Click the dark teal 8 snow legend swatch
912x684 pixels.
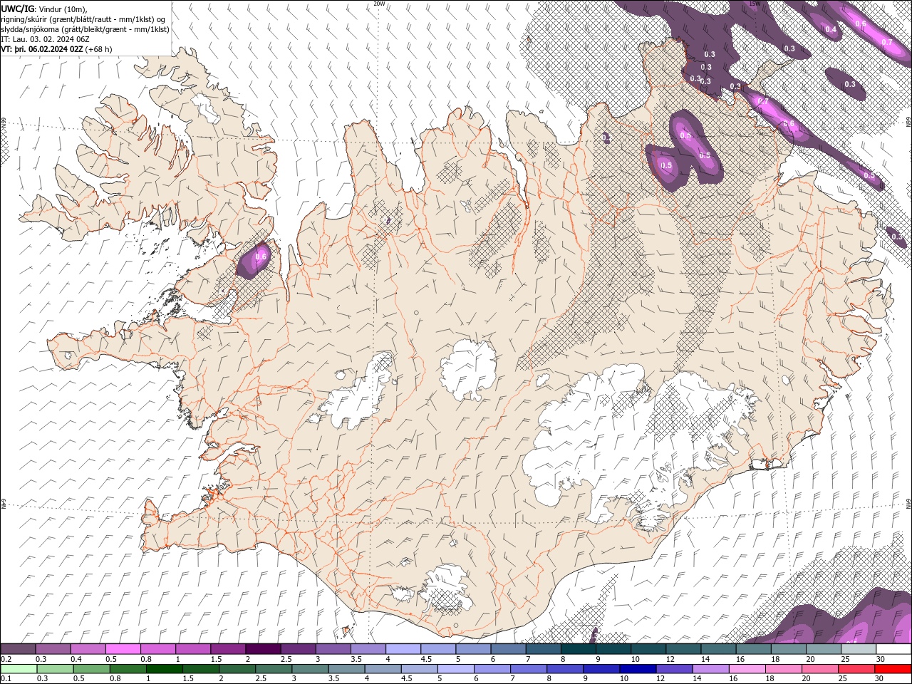click(x=578, y=649)
